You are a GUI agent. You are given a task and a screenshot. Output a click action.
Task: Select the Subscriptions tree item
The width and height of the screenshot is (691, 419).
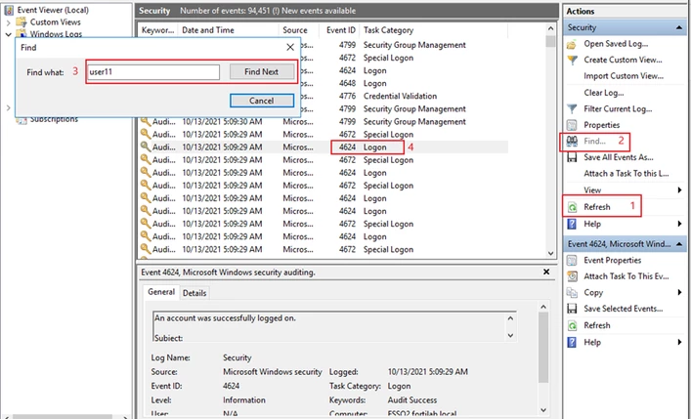(54, 119)
